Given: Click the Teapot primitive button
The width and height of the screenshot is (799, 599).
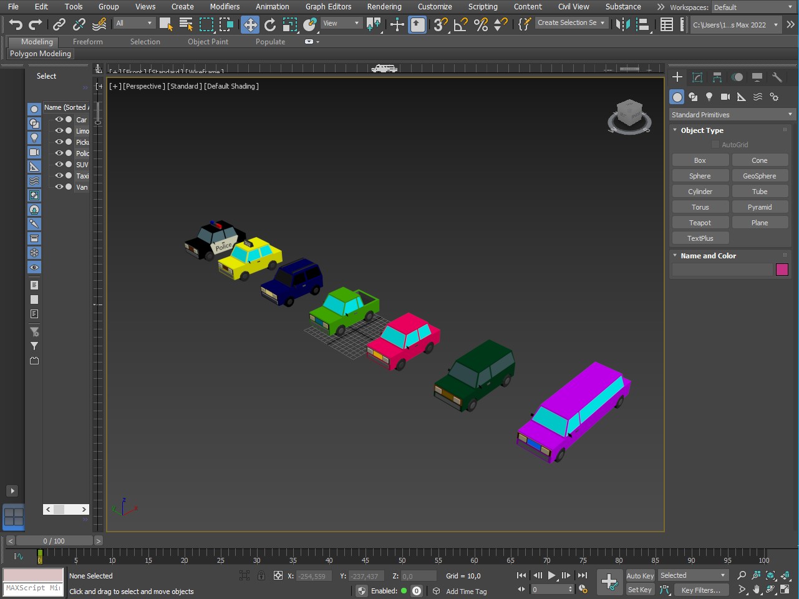Looking at the screenshot, I should click(x=700, y=223).
